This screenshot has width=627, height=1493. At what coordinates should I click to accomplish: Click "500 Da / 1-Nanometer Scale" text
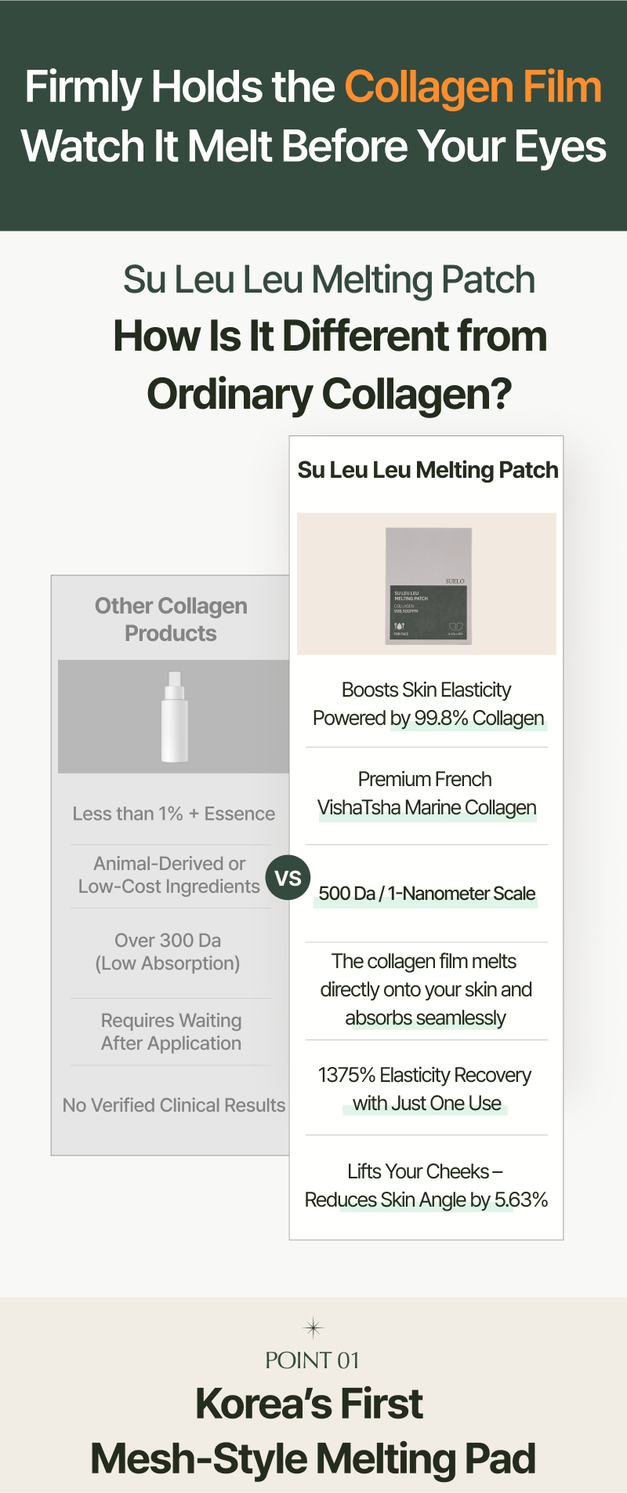427,894
